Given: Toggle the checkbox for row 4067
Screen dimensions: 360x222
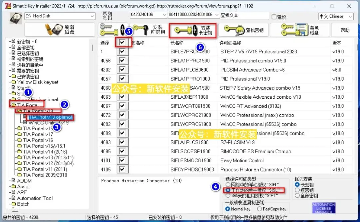Looking at the screenshot, I should click(x=122, y=106).
